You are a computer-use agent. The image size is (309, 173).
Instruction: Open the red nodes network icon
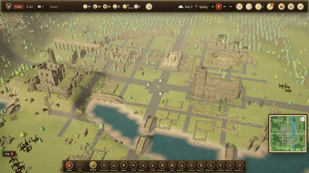pyautogui.click(x=239, y=7)
